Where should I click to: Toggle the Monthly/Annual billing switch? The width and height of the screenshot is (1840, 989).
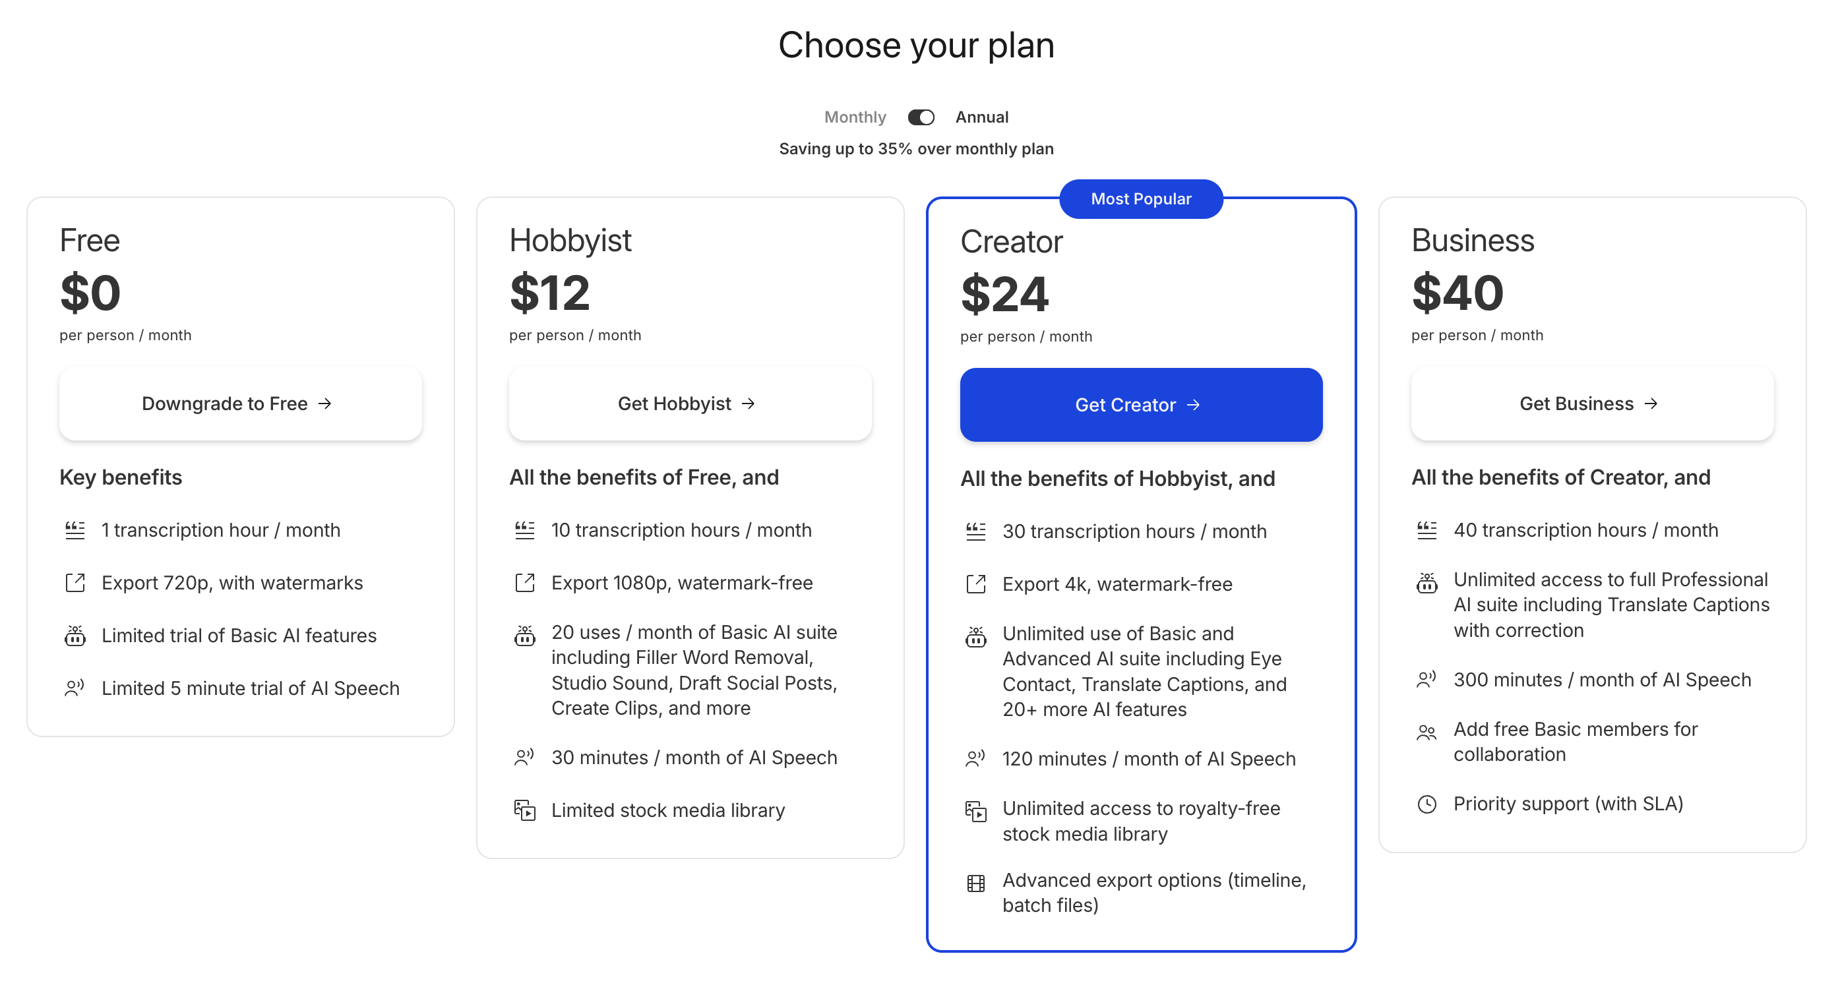click(921, 117)
